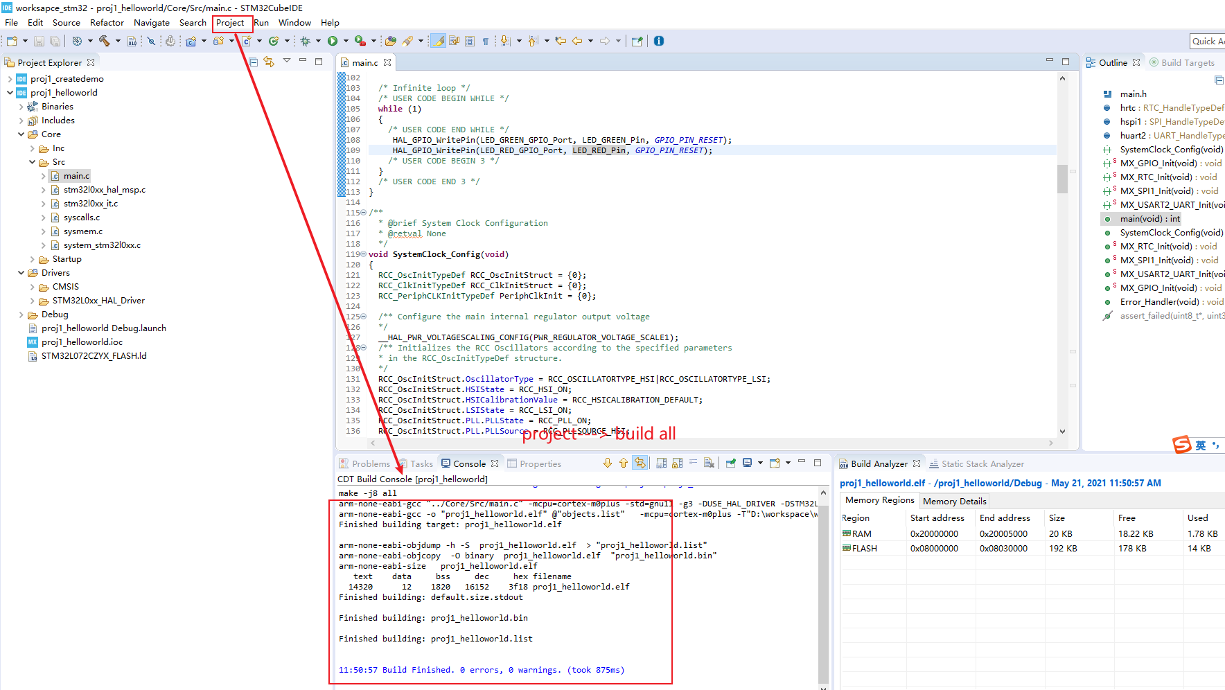Open the Refactor menu
Viewport: 1225px width, 690px height.
[x=107, y=22]
